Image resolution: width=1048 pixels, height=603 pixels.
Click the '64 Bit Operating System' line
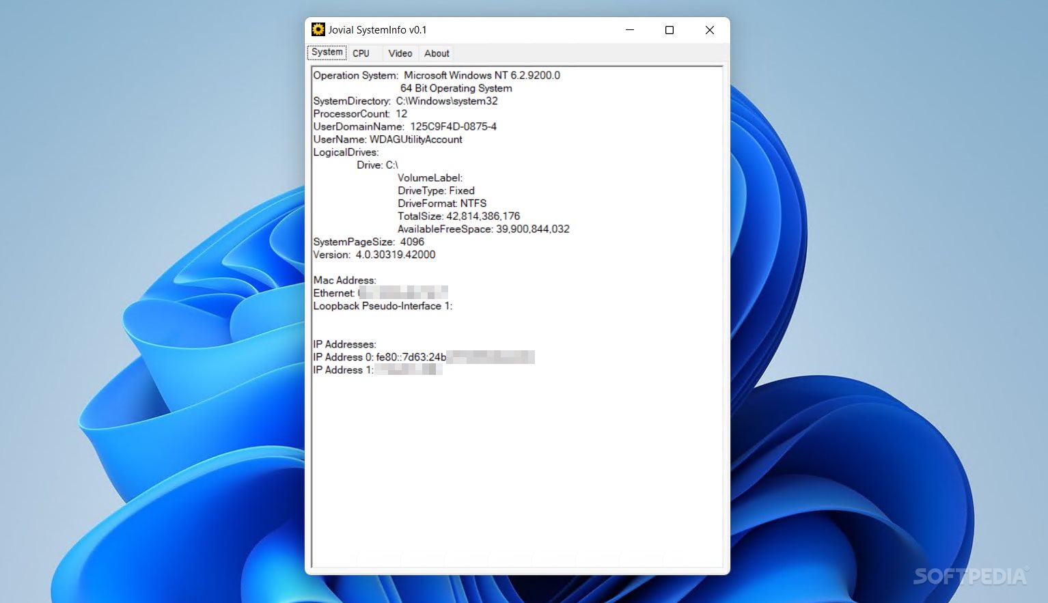pos(456,88)
